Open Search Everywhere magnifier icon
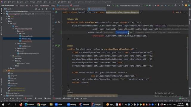The height and width of the screenshot is (107, 191). (x=183, y=5)
